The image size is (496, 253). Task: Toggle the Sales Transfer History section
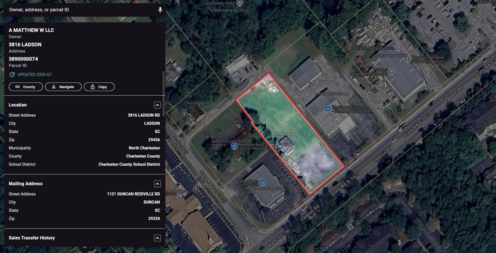click(157, 238)
